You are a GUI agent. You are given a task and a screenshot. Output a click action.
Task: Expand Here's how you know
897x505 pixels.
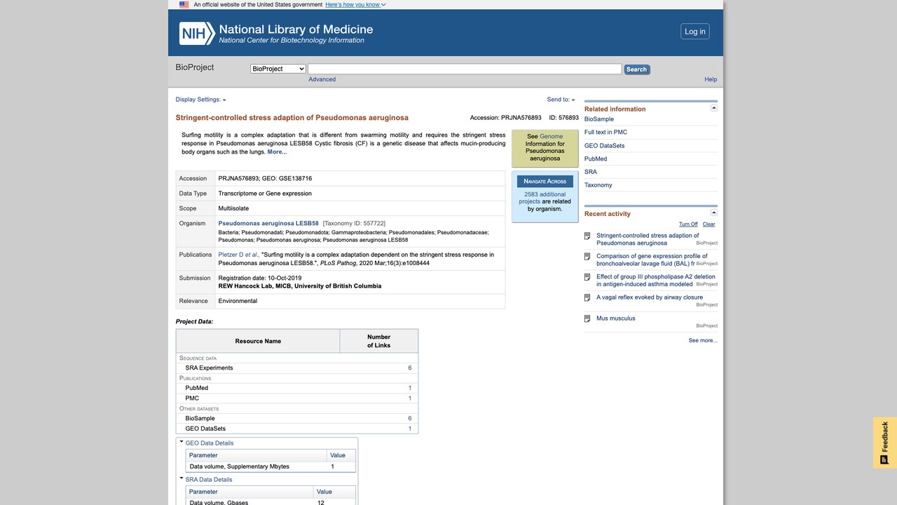pos(355,4)
